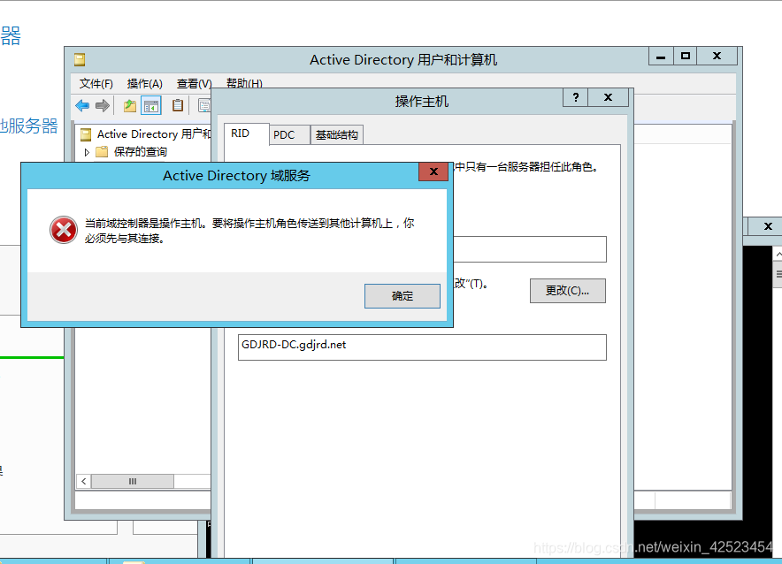Viewport: 782px width, 564px height.
Task: Open the 操作(A) menu
Action: coord(144,84)
